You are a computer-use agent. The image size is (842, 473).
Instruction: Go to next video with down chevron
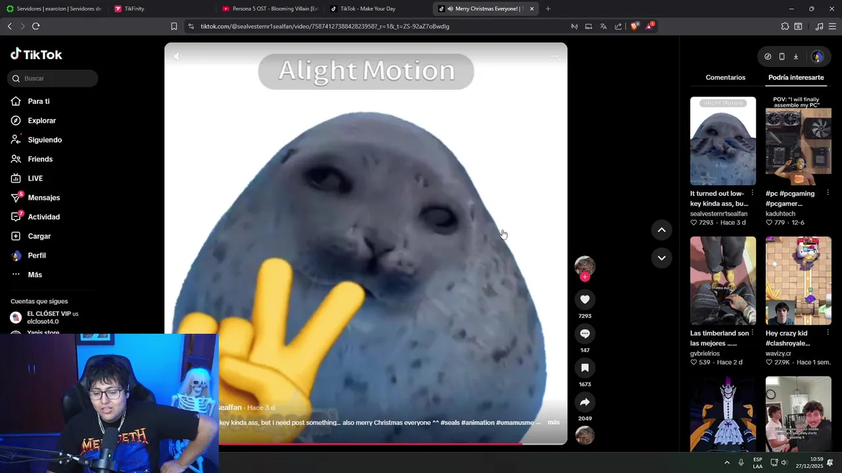pos(661,258)
